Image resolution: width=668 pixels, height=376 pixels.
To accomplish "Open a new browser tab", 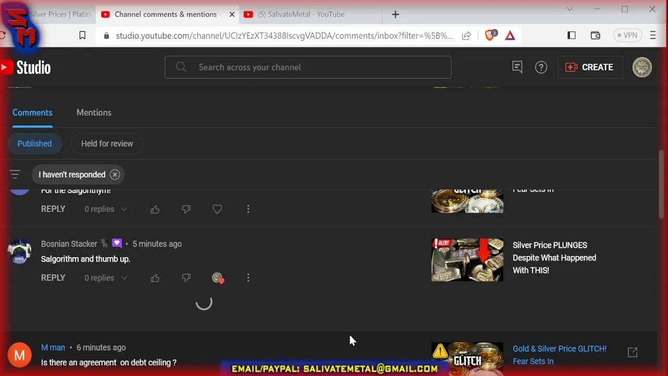I will [396, 15].
